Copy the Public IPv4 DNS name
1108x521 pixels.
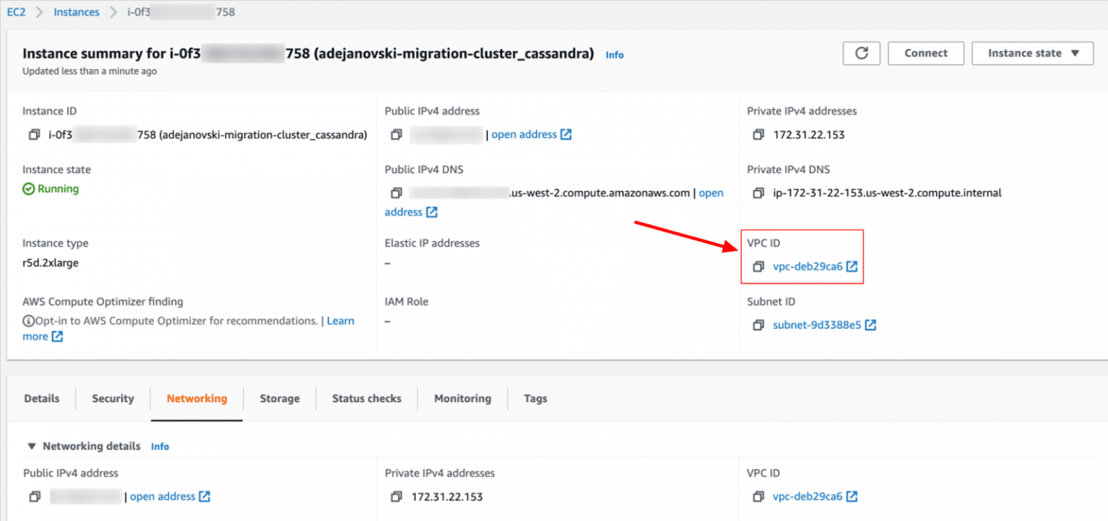pyautogui.click(x=395, y=193)
